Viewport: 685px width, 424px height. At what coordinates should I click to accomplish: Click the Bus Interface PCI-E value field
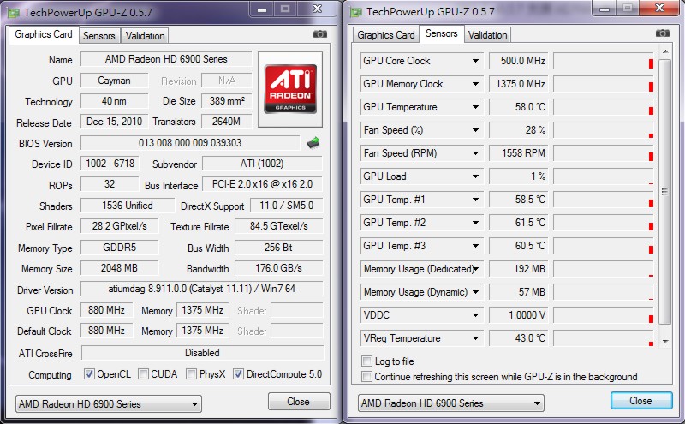click(263, 184)
